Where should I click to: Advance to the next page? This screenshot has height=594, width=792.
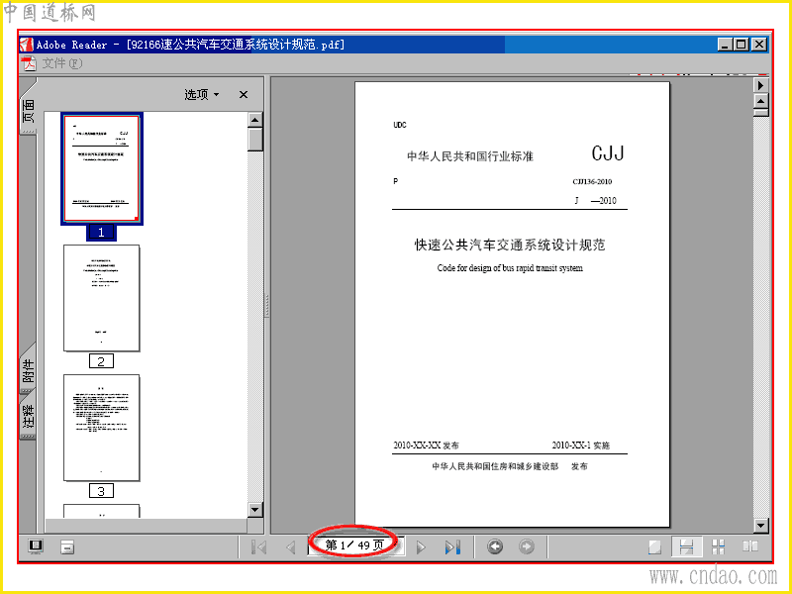[420, 547]
